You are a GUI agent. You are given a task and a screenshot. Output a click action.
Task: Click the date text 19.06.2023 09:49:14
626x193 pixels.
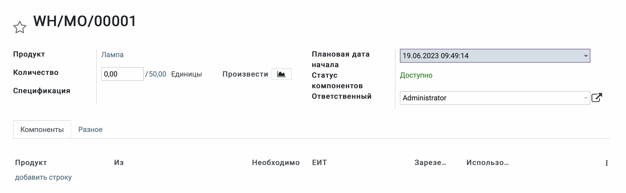click(x=436, y=56)
